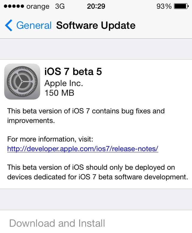Screen dimensions: 192x233
Task: Tap the gray spacer above Download and Install
Action: (96, 199)
